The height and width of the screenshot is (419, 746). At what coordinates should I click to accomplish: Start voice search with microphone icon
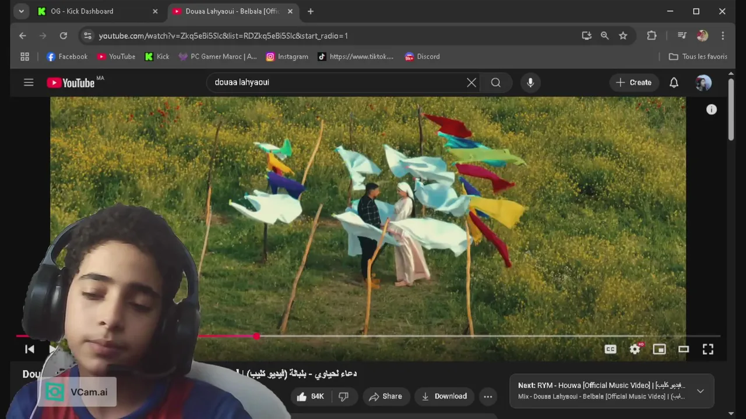pos(530,83)
